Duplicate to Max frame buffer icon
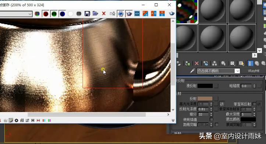 tap(112, 14)
